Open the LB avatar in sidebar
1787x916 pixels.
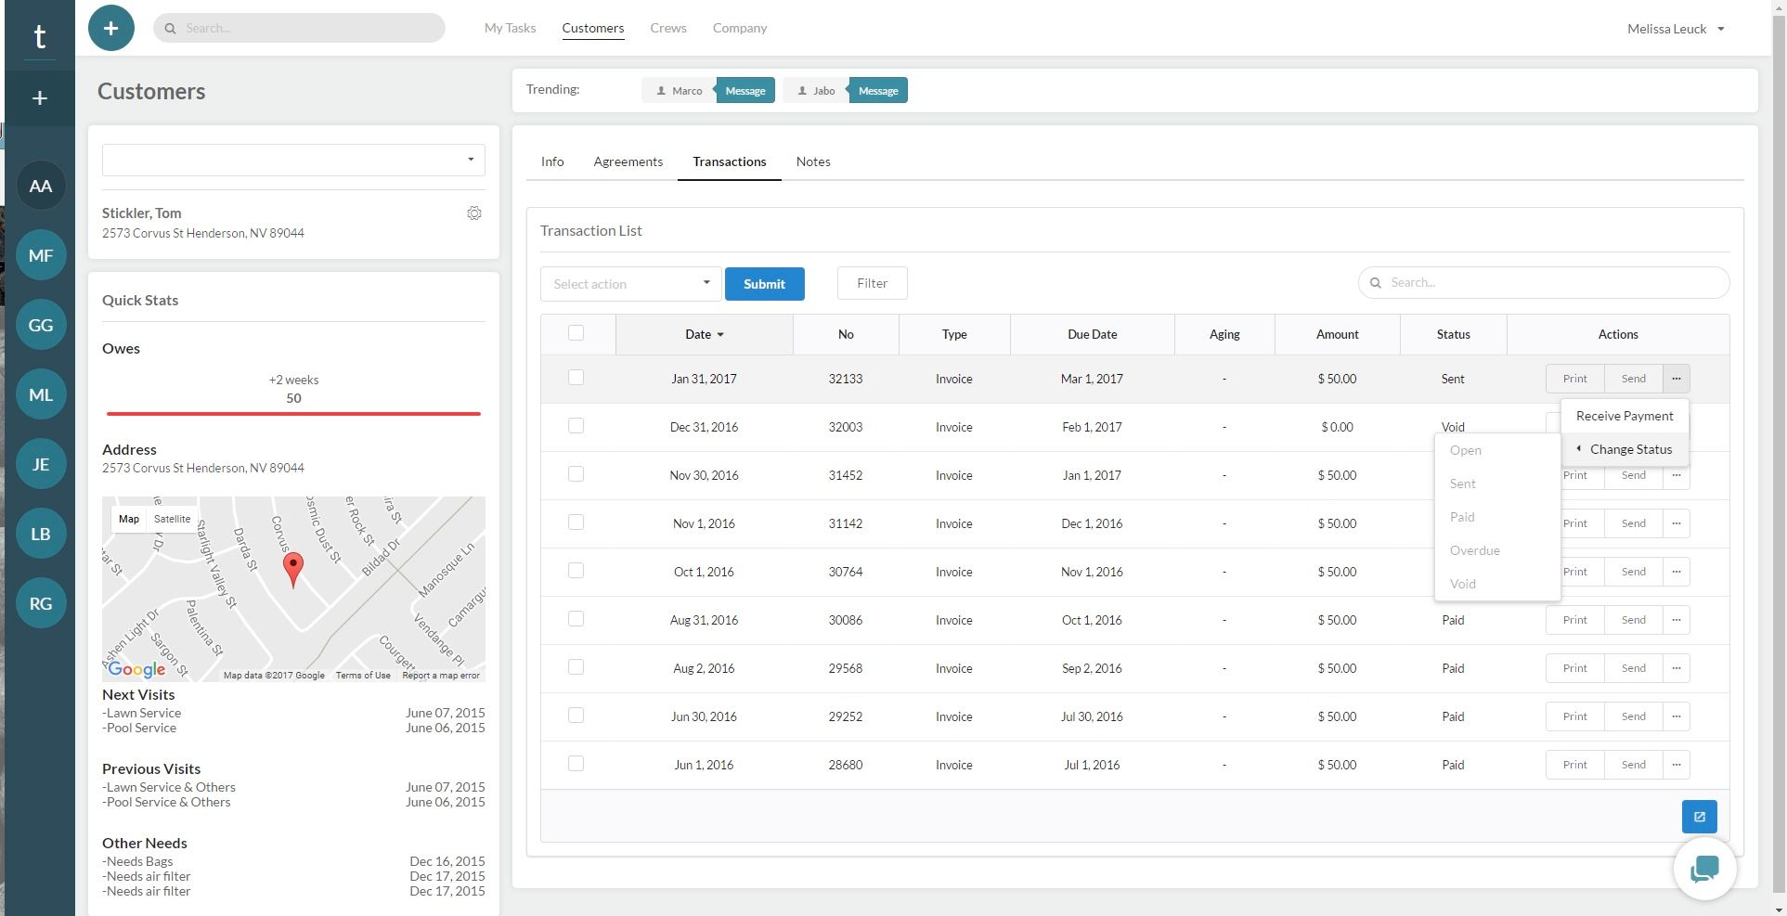click(41, 534)
